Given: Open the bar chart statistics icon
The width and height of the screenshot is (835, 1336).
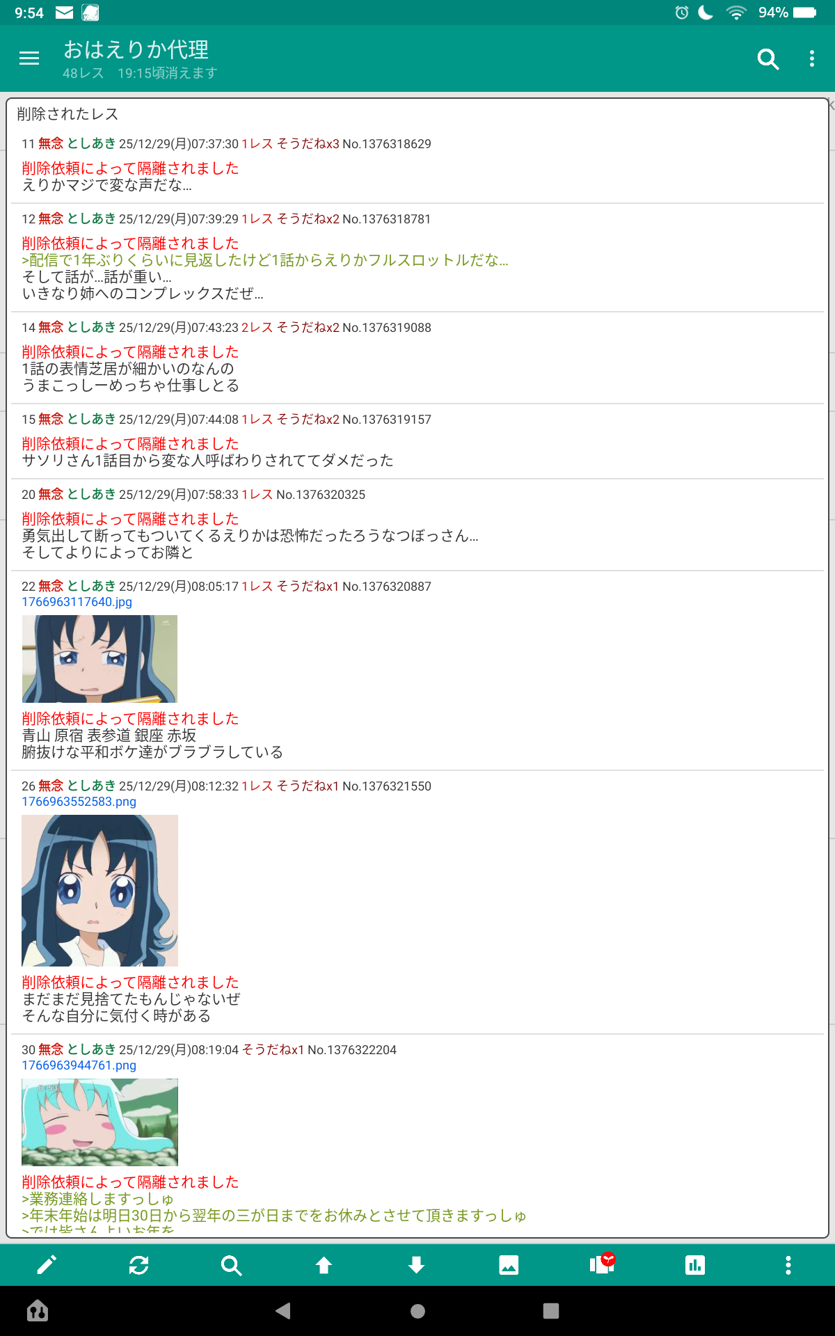Looking at the screenshot, I should click(x=695, y=1265).
